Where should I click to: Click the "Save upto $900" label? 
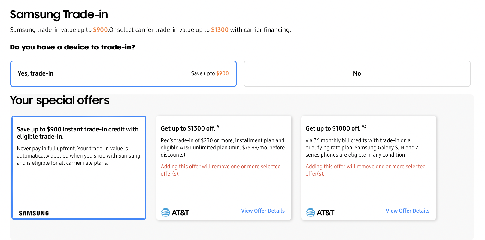tap(210, 73)
